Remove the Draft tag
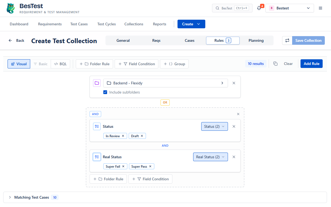The height and width of the screenshot is (207, 331). 142,136
